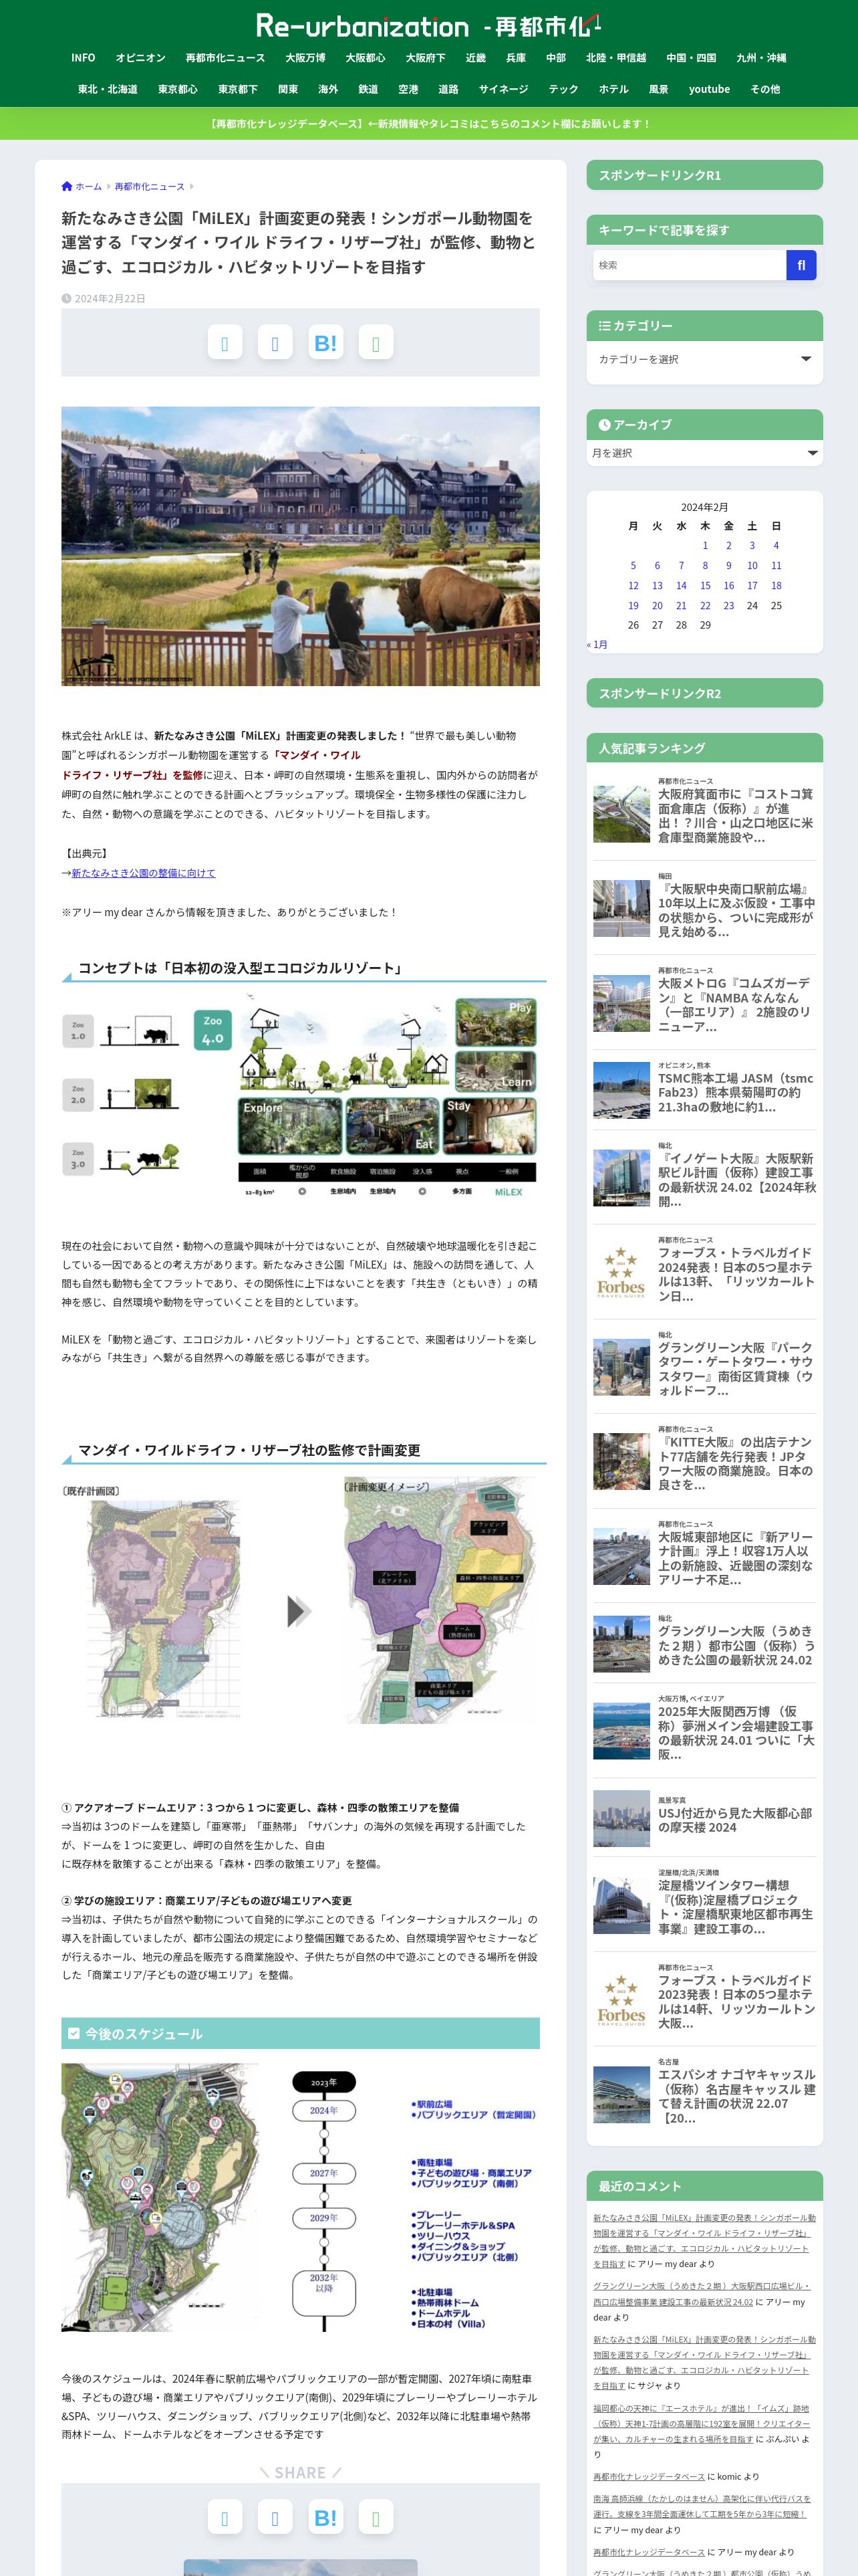The image size is (858, 2576).
Task: Open the Re-urbanization site logo
Action: point(428,25)
